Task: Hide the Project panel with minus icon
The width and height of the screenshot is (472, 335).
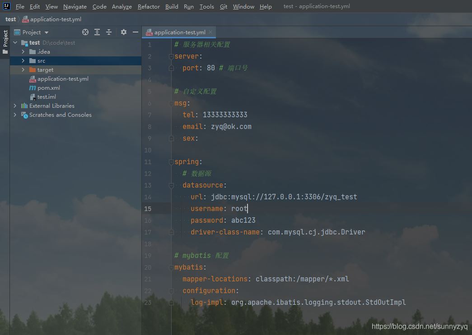Action: 135,32
